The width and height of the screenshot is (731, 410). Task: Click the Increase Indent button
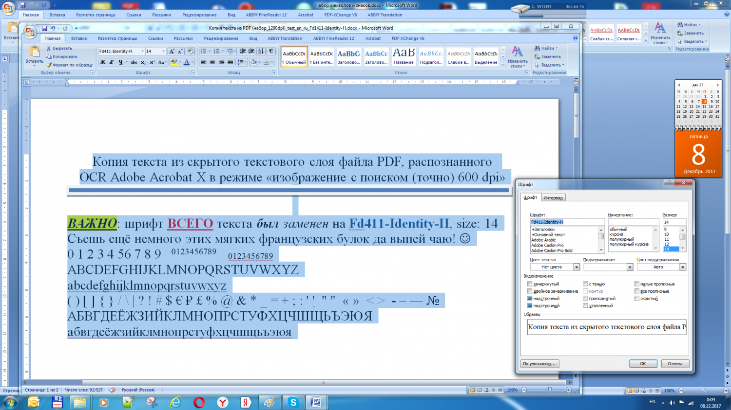coord(251,51)
